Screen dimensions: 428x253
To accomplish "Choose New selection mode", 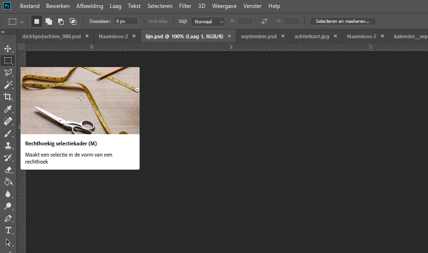I will tap(37, 21).
